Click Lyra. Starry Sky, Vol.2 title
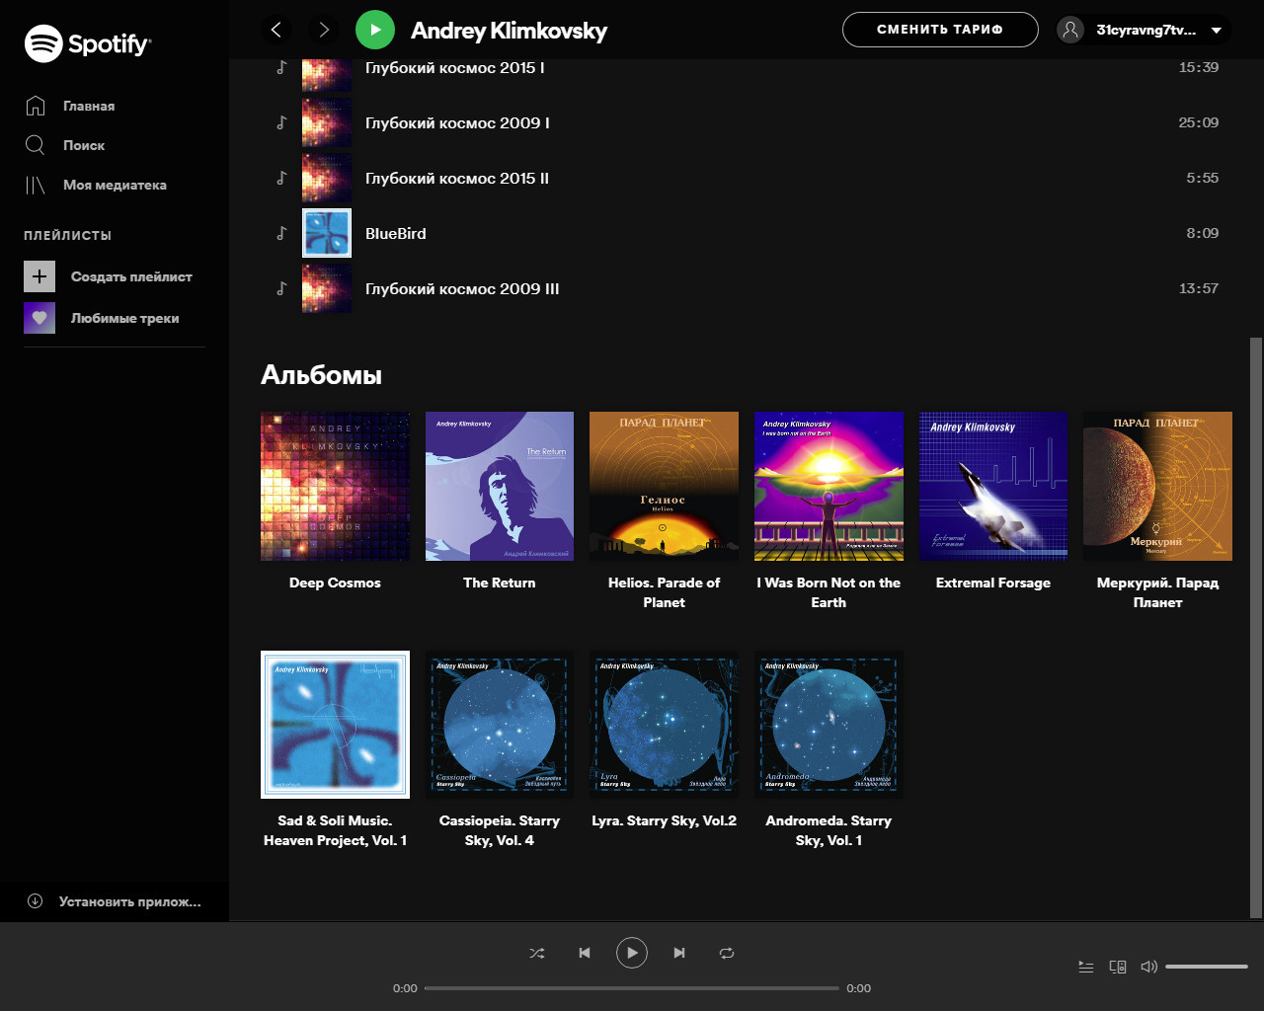Screen dimensions: 1264x1011 (x=664, y=820)
